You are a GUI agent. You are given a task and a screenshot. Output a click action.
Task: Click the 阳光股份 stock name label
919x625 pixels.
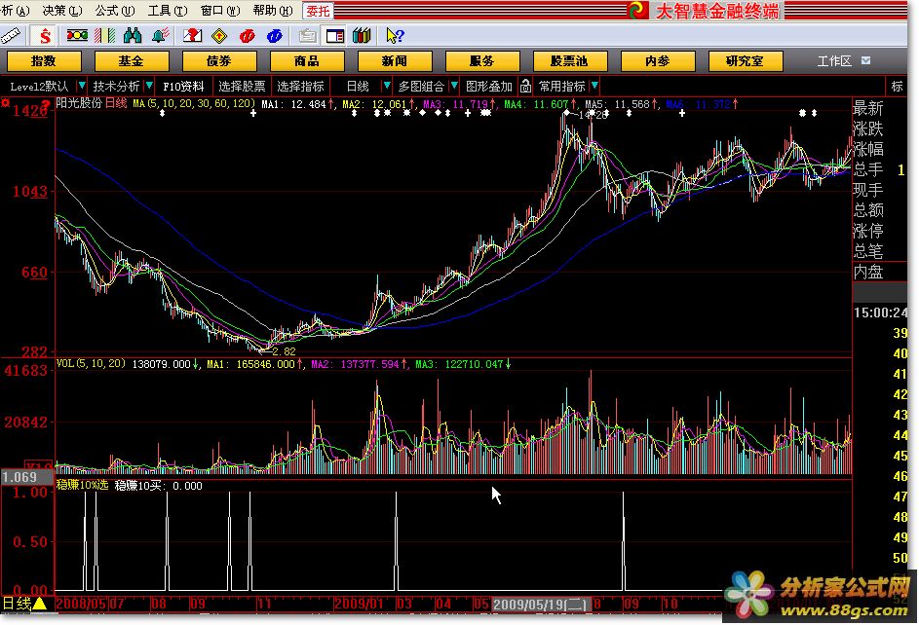click(x=79, y=103)
